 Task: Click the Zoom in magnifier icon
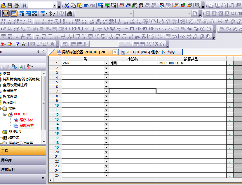(x=202, y=29)
